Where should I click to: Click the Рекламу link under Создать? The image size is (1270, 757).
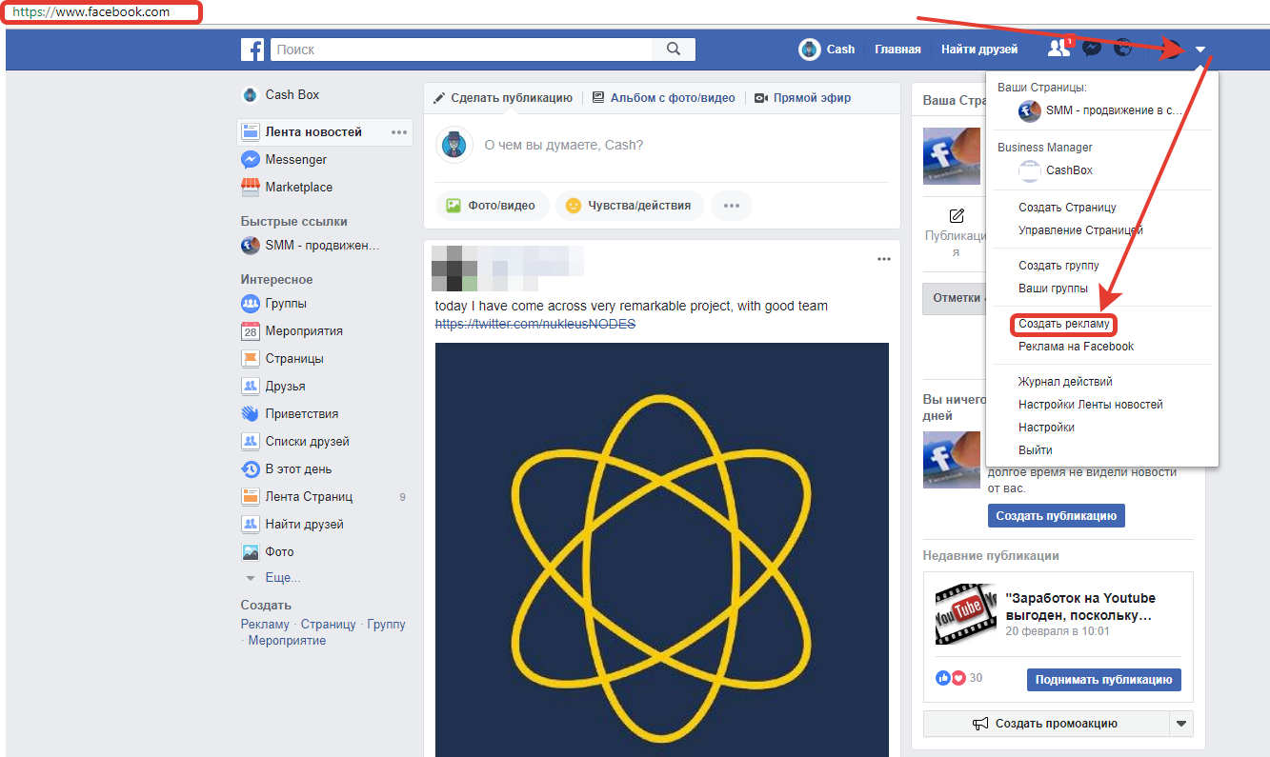[265, 625]
